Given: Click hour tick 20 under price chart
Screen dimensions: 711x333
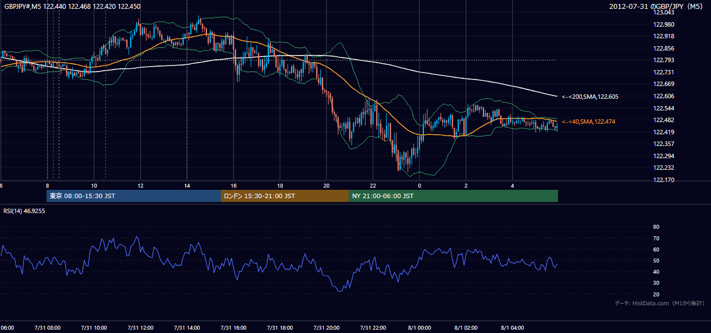Looking at the screenshot, I should 327,186.
